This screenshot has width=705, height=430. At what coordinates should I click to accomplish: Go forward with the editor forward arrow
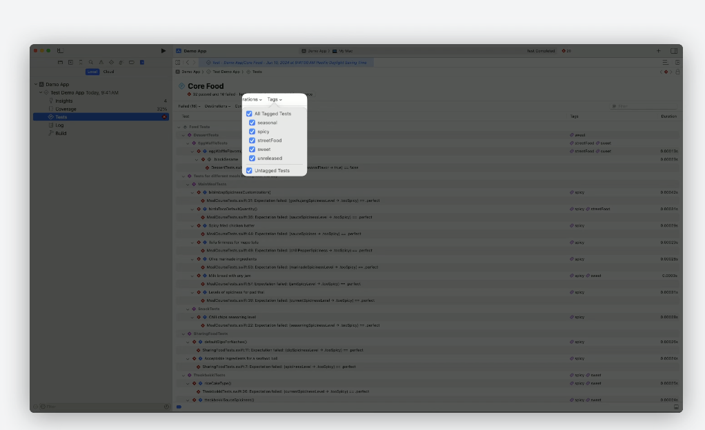coord(195,63)
